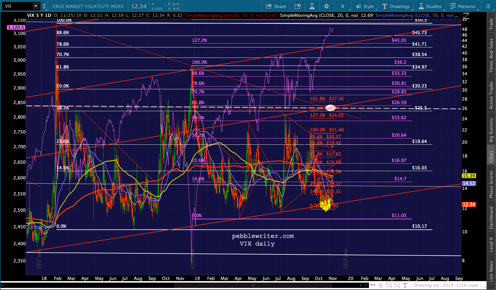Screen dimensions: 496x290
Task: Open the Live News tab
Action: (491, 271)
